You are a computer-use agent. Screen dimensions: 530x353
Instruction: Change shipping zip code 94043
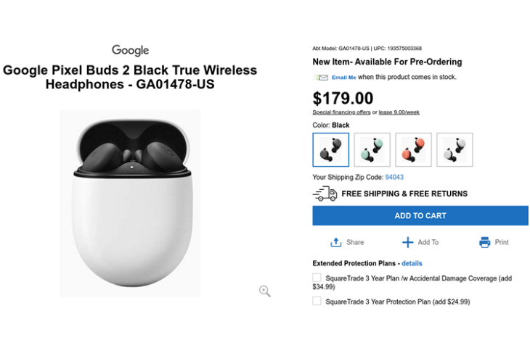point(394,177)
